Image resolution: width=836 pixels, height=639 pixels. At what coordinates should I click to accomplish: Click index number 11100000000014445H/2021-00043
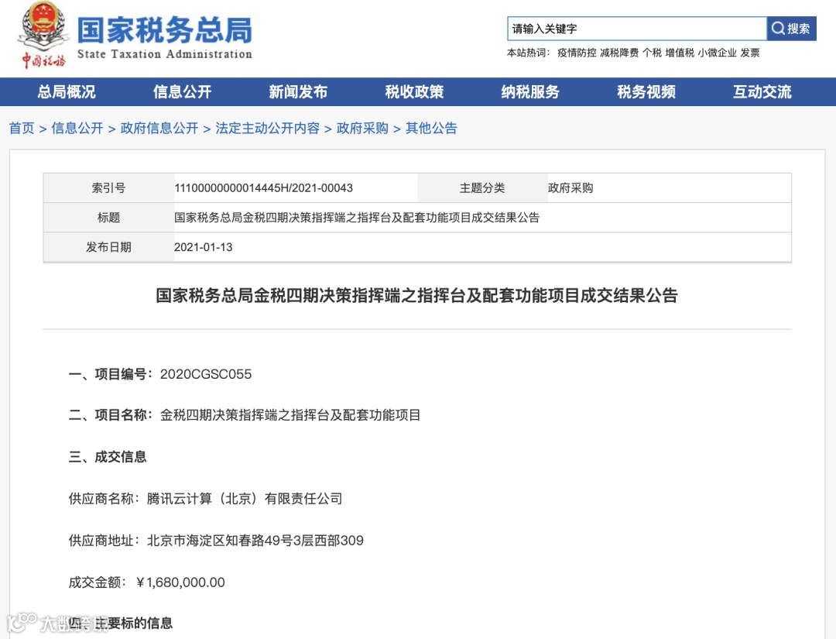[263, 187]
